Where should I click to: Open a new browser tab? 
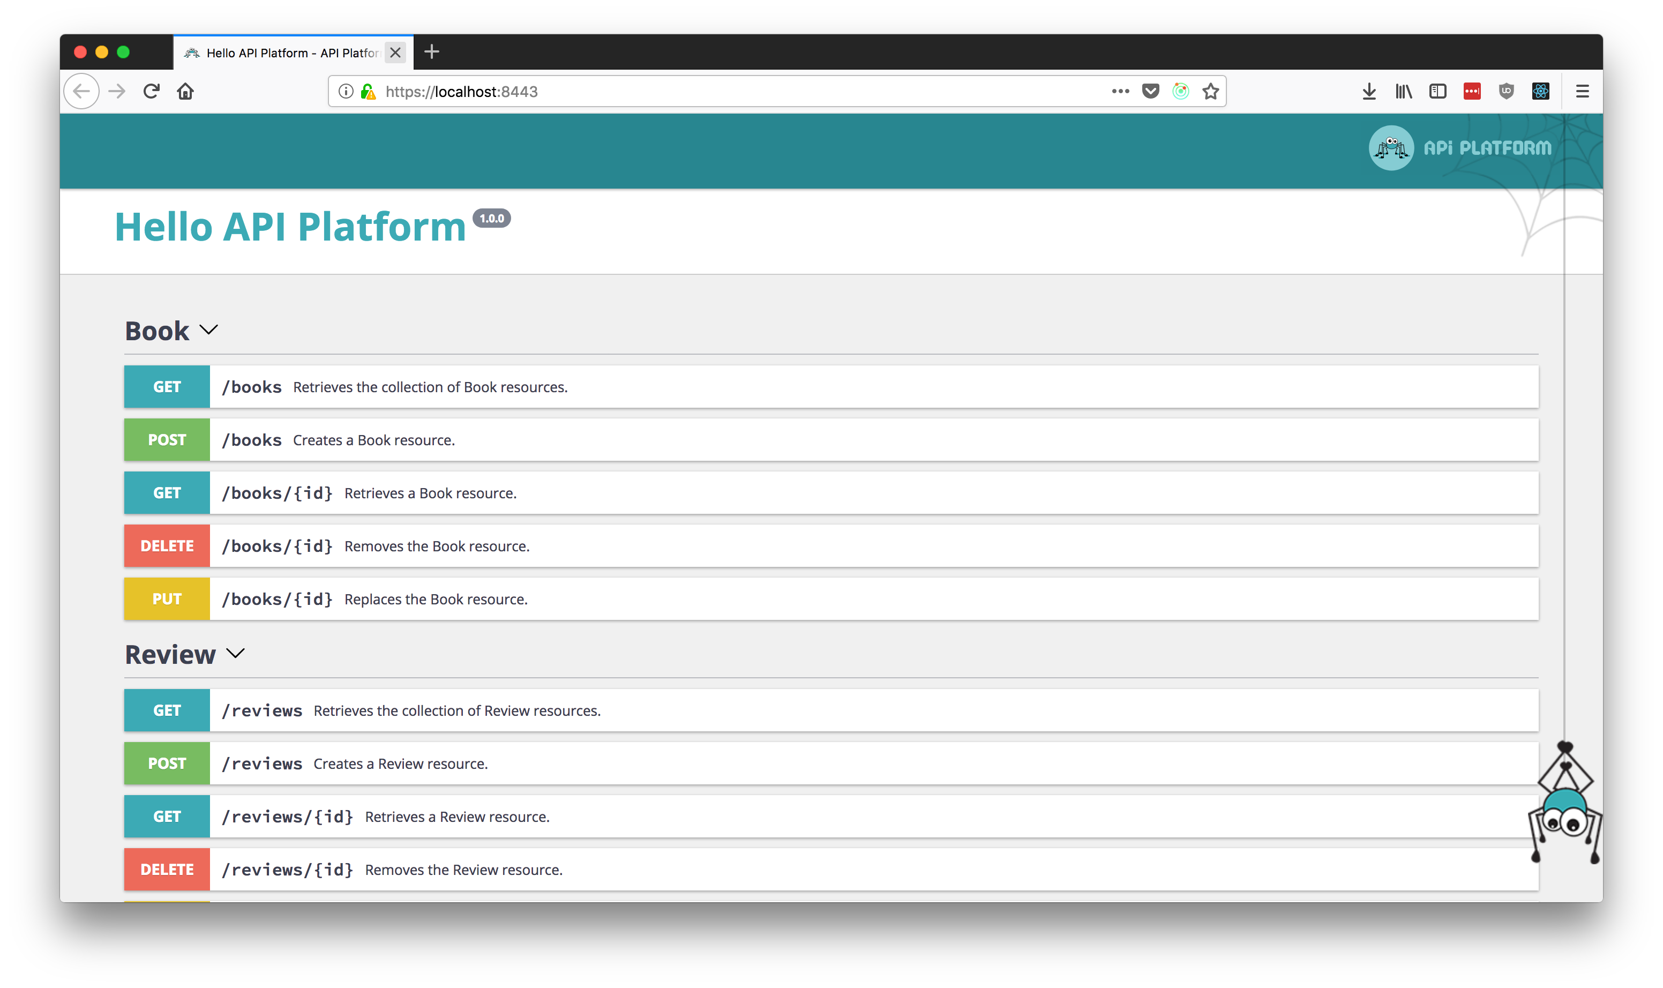tap(431, 52)
